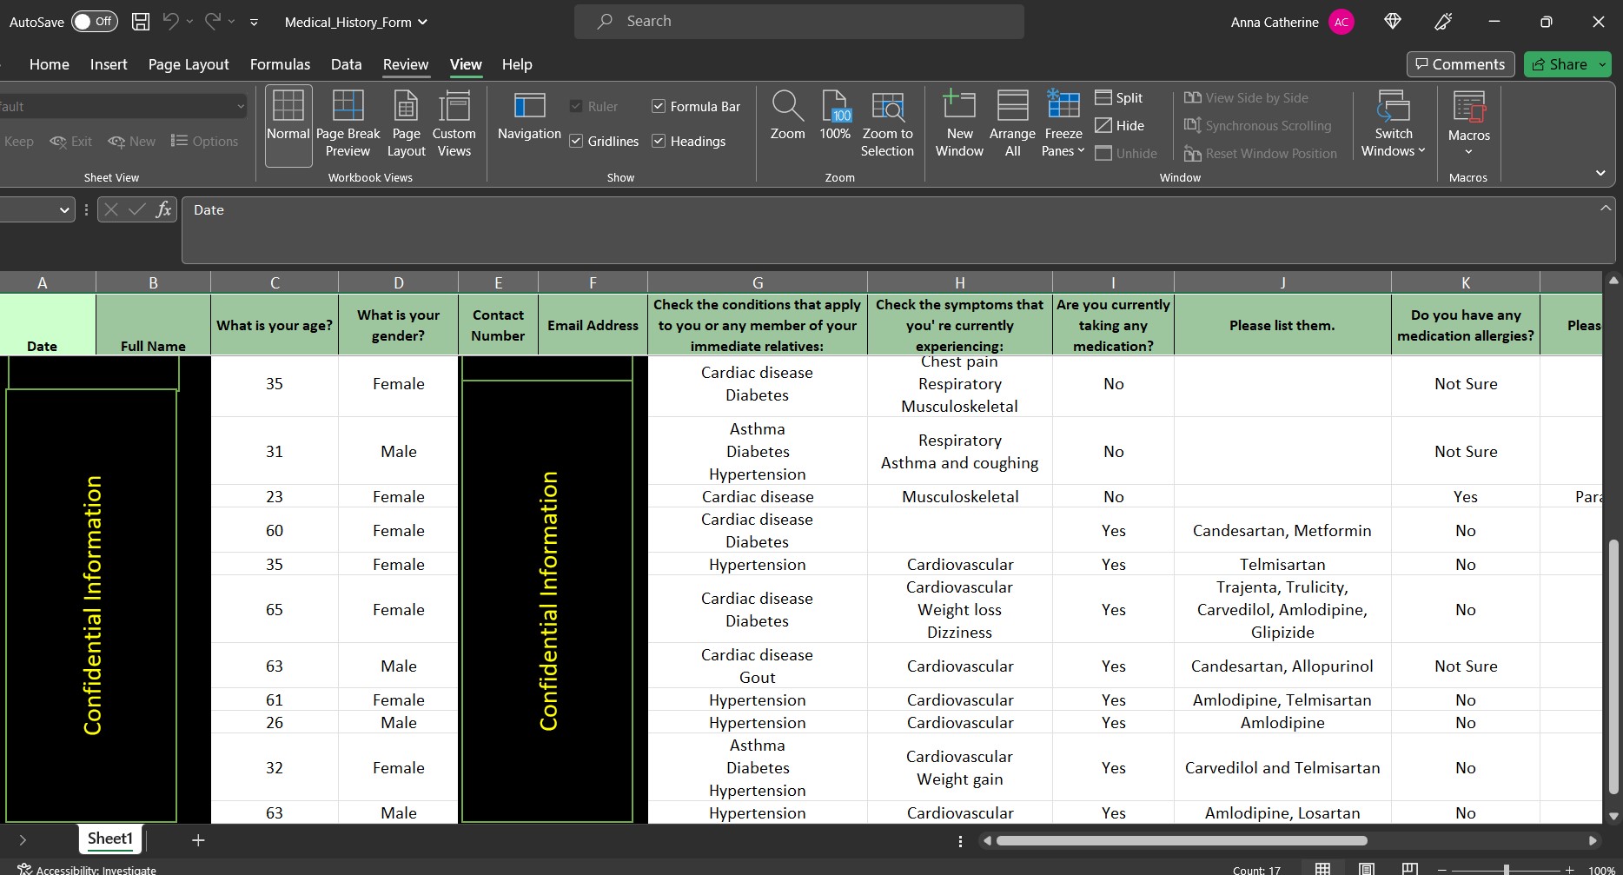1623x875 pixels.
Task: Click the Search box
Action: pyautogui.click(x=798, y=22)
